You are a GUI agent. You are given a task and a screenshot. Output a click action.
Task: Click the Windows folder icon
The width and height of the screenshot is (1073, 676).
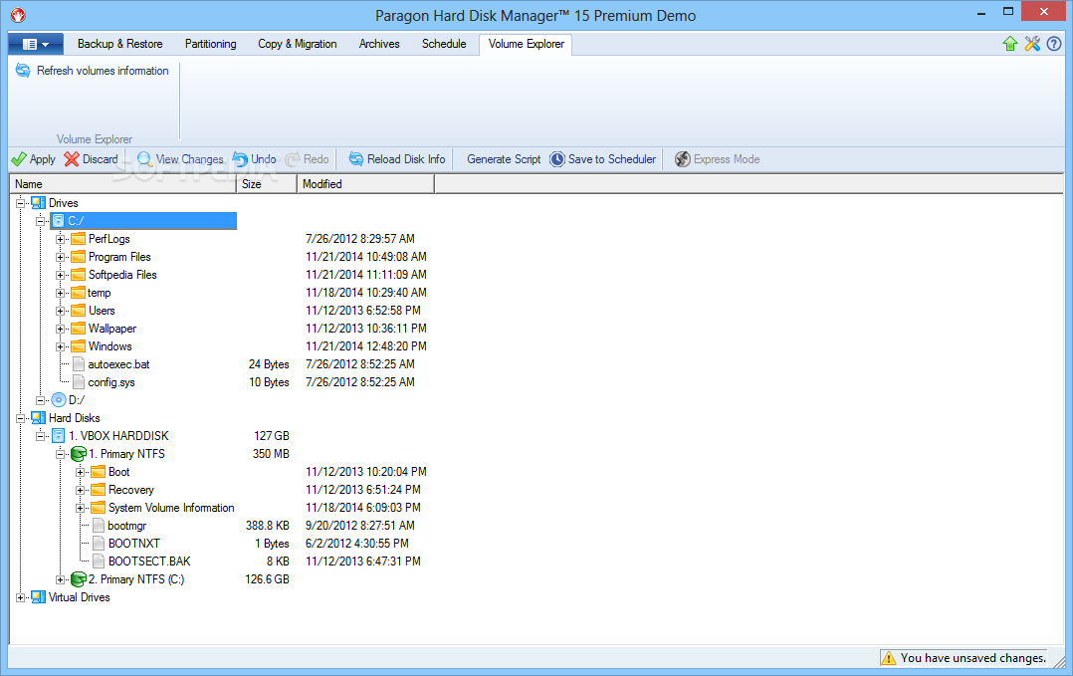point(79,346)
